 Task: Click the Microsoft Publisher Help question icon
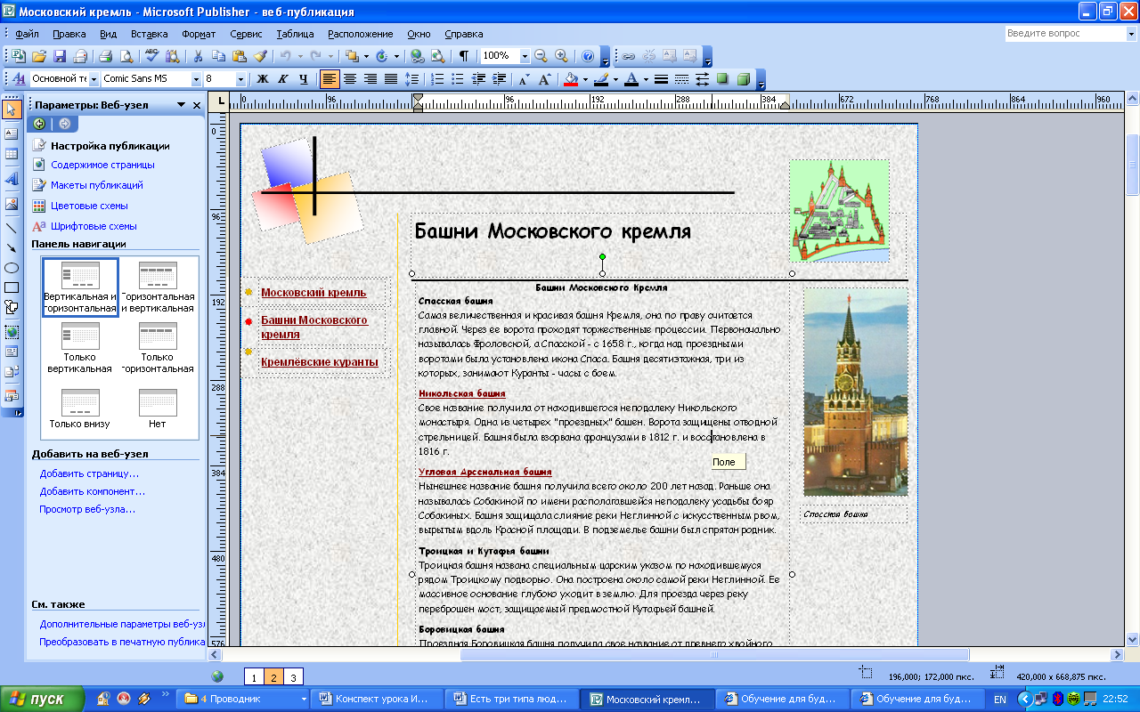pos(588,56)
